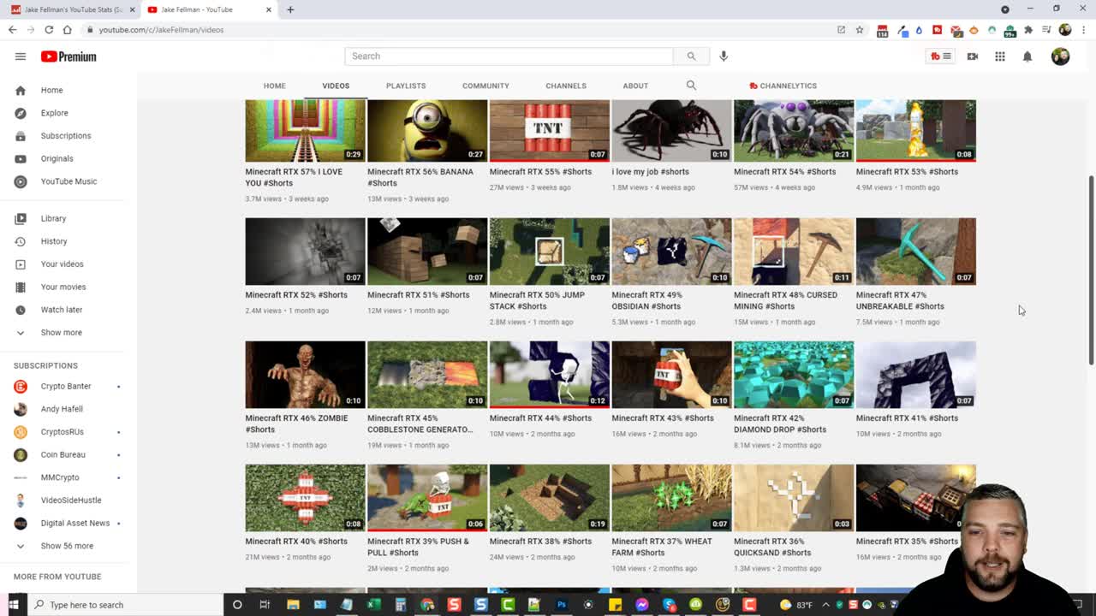Open the Create video camera icon

pos(973,56)
